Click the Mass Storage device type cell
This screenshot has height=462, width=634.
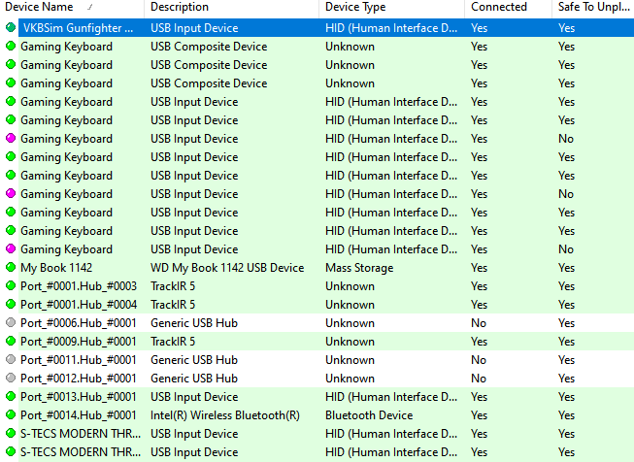tap(358, 268)
